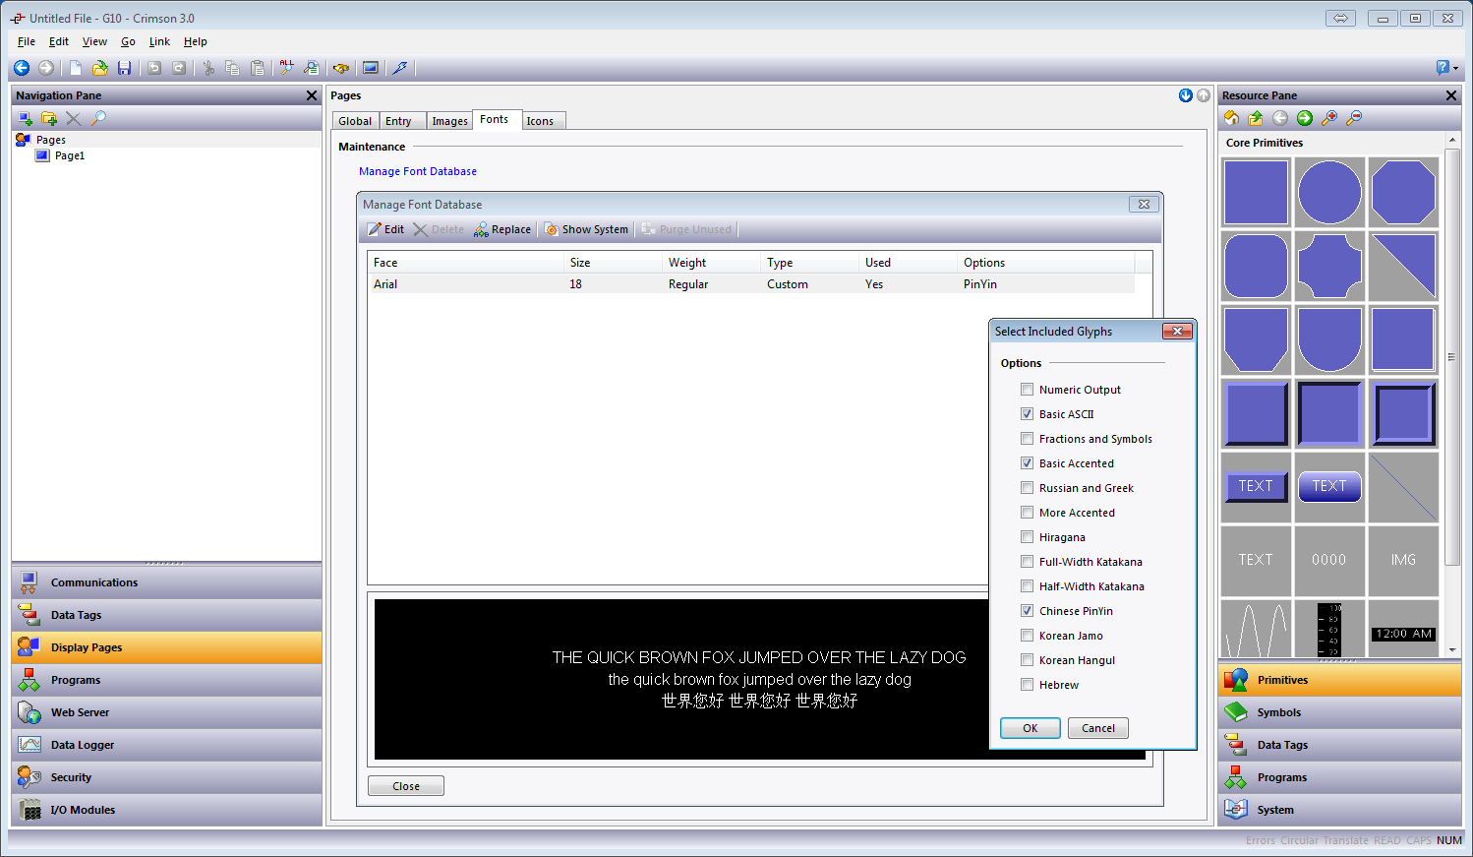Uncheck the Basic ASCII checkbox

[x=1027, y=414]
